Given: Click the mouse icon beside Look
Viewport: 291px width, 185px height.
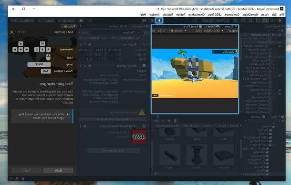Looking at the screenshot, I should click(x=48, y=57).
